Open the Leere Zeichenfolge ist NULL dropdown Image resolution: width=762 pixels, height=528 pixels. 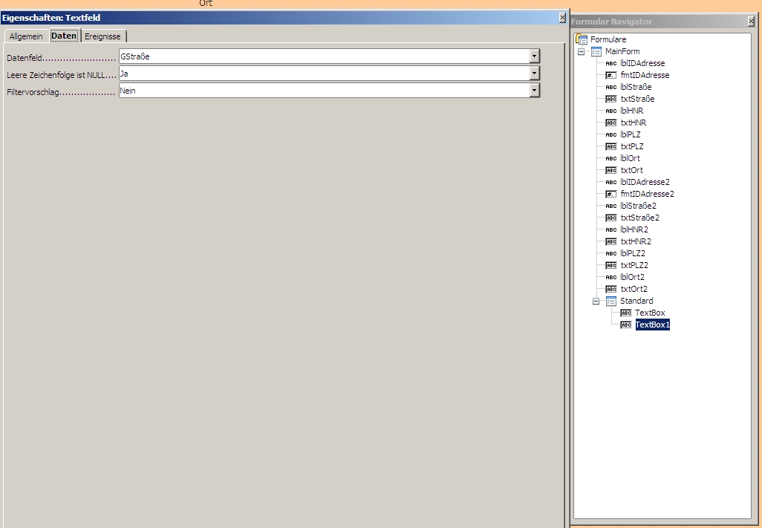pos(534,74)
